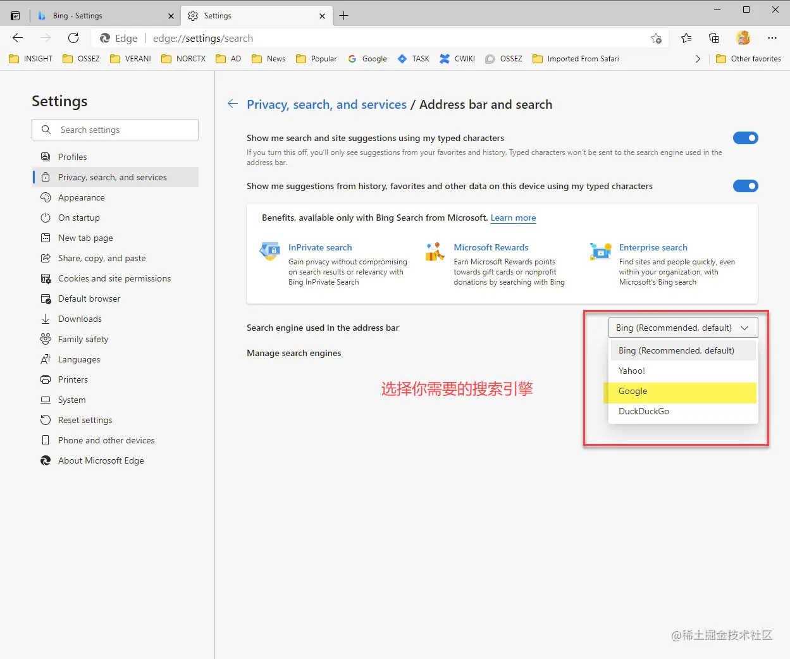Open the InPrivate search link
Image resolution: width=790 pixels, height=659 pixels.
tap(320, 247)
